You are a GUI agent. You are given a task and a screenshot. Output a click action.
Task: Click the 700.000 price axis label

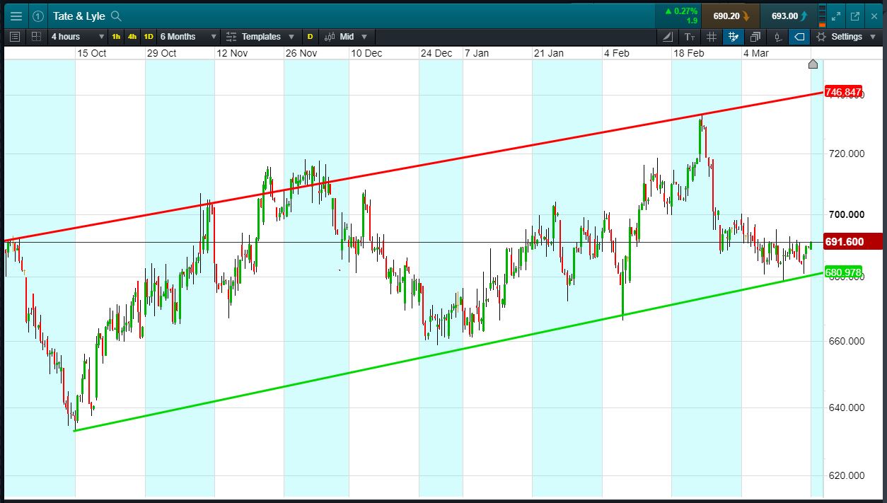coord(846,214)
